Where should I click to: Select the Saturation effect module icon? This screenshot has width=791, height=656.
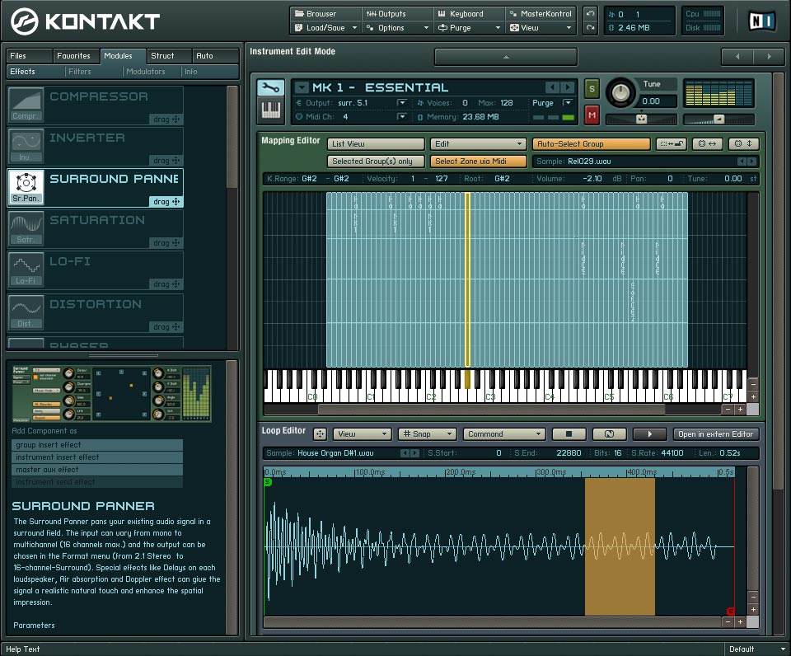pos(26,227)
